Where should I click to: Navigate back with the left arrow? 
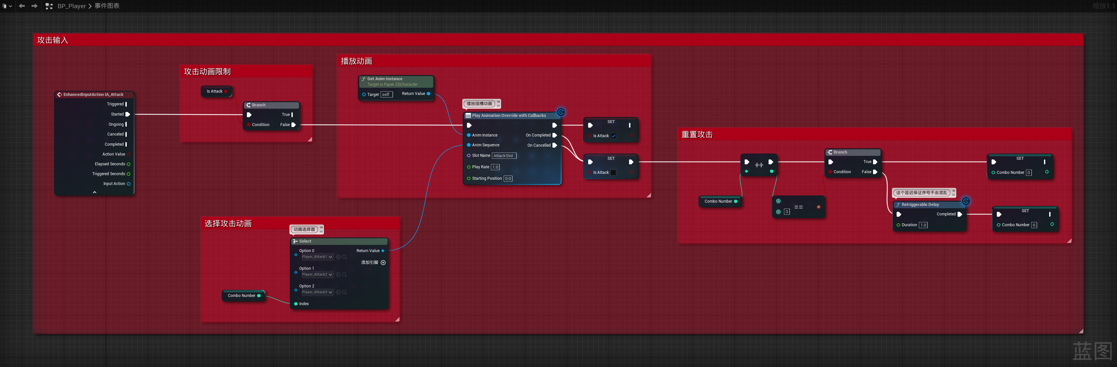(x=22, y=6)
